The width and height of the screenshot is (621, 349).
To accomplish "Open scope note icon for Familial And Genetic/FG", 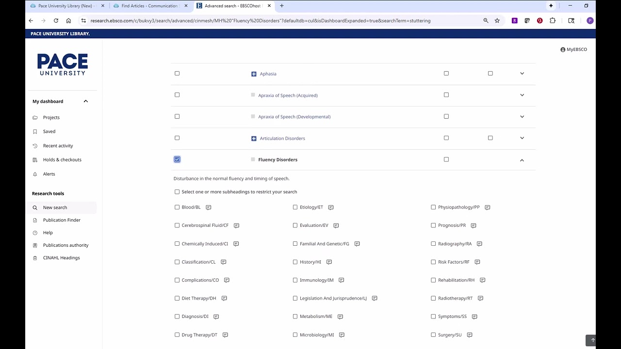I will point(357,244).
